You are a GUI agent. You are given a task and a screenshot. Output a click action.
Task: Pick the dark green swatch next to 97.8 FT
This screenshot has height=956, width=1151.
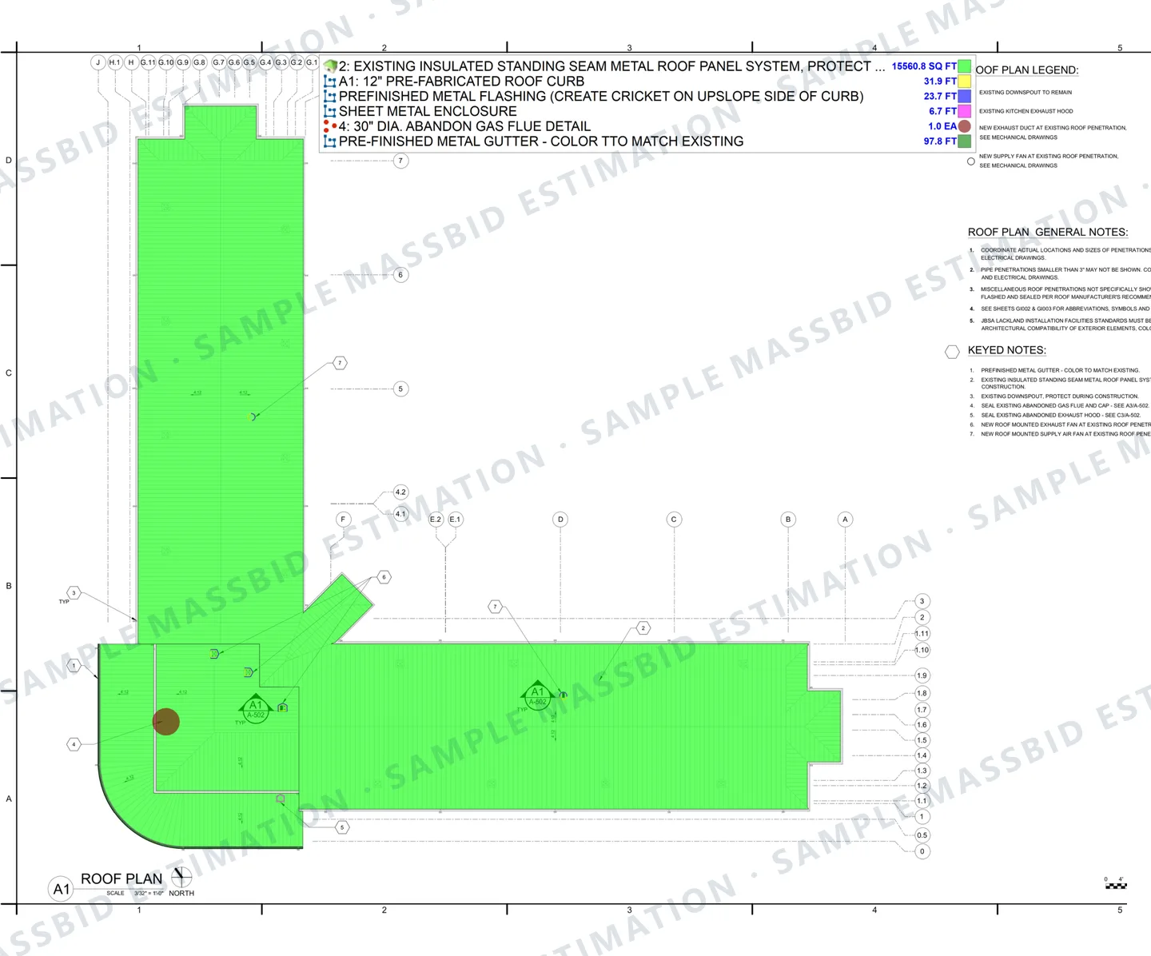point(965,141)
